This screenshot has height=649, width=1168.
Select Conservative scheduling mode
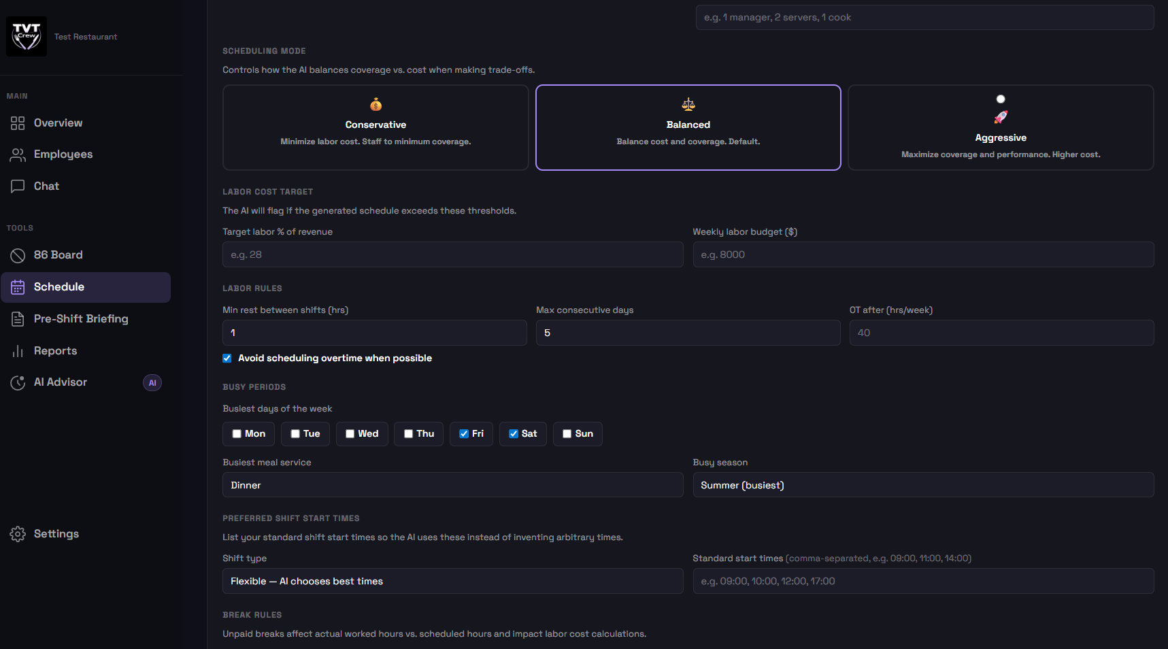[x=375, y=127]
